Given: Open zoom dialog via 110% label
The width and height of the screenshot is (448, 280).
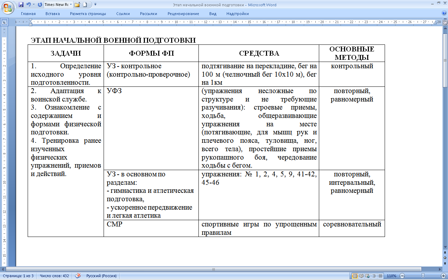Looking at the screenshot, I should (392, 276).
